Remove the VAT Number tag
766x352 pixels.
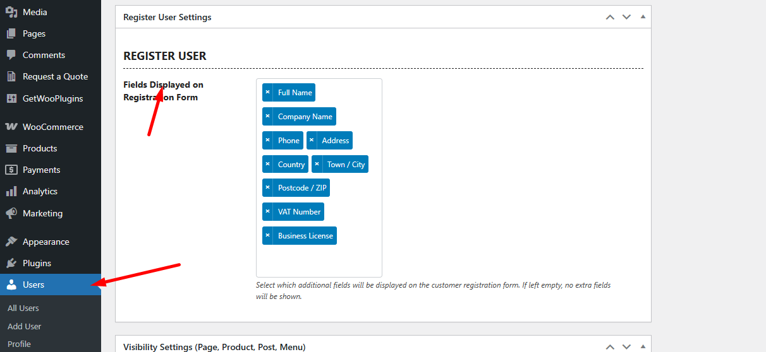click(268, 212)
